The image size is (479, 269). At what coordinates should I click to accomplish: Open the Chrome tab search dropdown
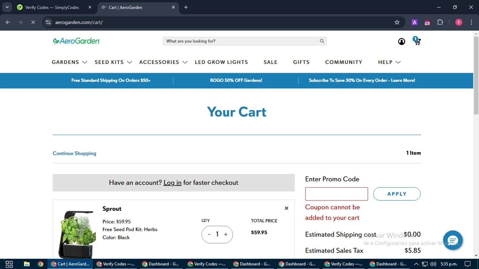coord(7,7)
